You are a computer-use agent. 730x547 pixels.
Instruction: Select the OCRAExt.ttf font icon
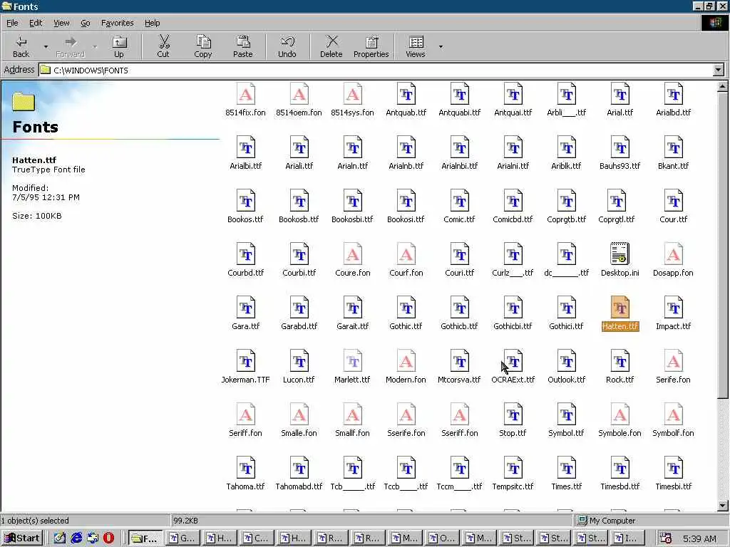click(x=513, y=361)
